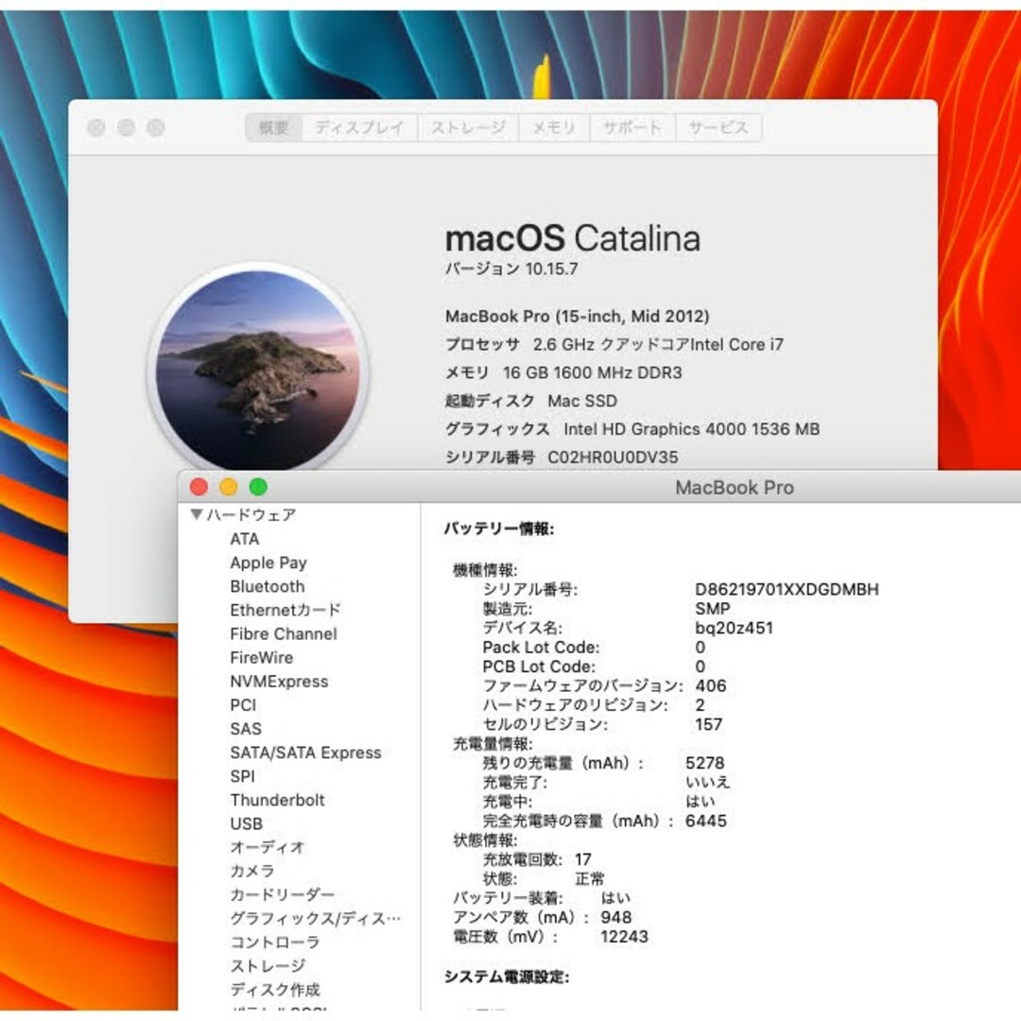Viewport: 1021px width, 1021px height.
Task: Select カードリーダー in the sidebar
Action: pos(282,895)
